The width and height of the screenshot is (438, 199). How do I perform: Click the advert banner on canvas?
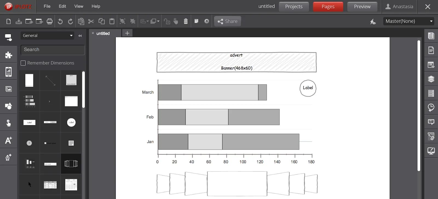pyautogui.click(x=237, y=62)
